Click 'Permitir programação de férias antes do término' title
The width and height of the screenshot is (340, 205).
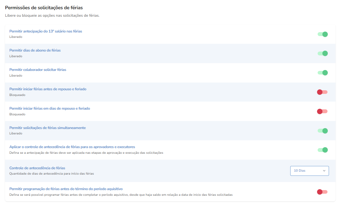click(x=66, y=189)
